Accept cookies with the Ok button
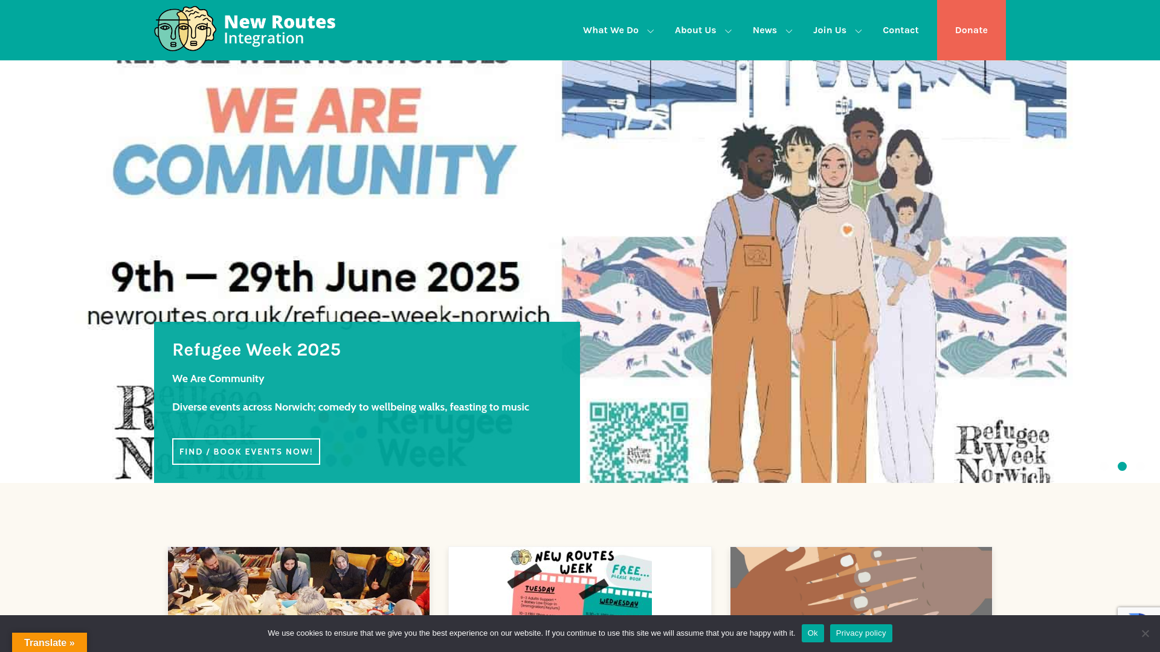 [x=813, y=633]
